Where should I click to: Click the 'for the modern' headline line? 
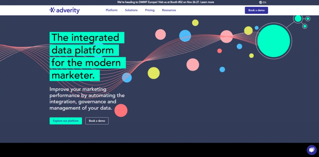tap(88, 63)
